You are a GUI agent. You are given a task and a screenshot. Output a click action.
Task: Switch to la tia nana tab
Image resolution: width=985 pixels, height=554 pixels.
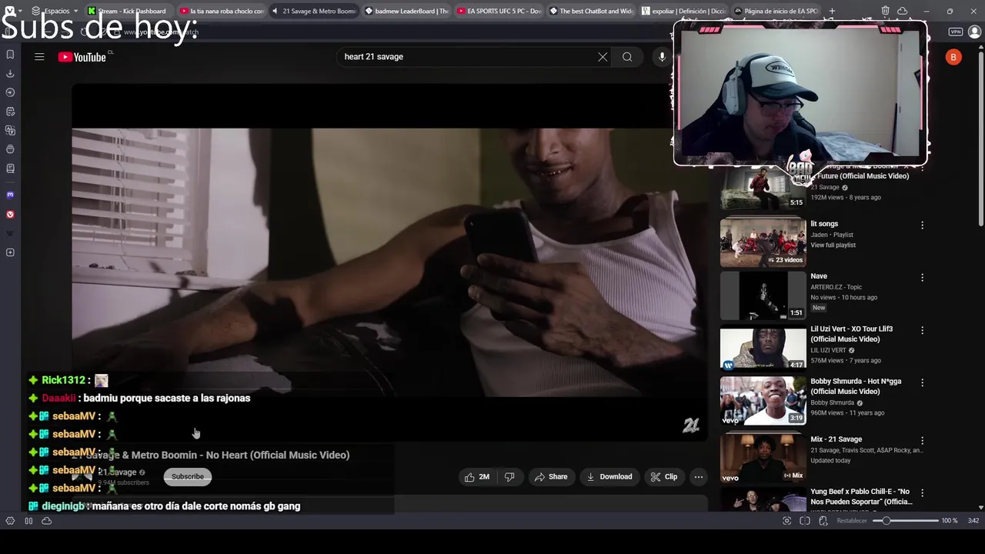221,11
